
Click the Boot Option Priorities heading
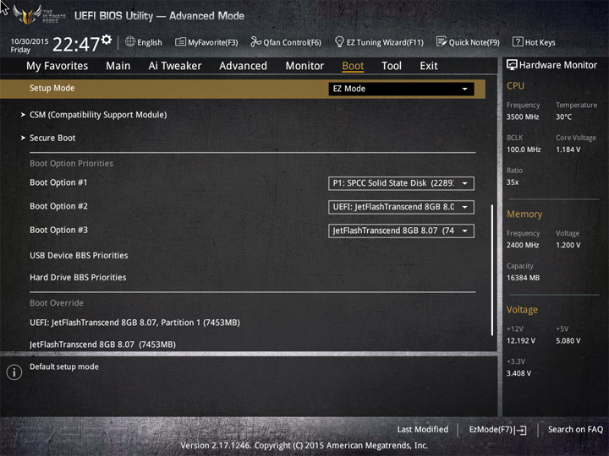click(71, 163)
